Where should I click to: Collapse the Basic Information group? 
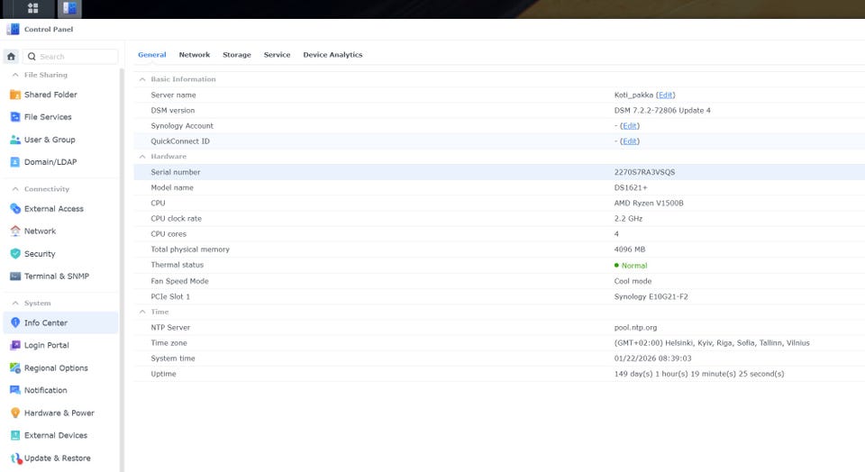142,79
